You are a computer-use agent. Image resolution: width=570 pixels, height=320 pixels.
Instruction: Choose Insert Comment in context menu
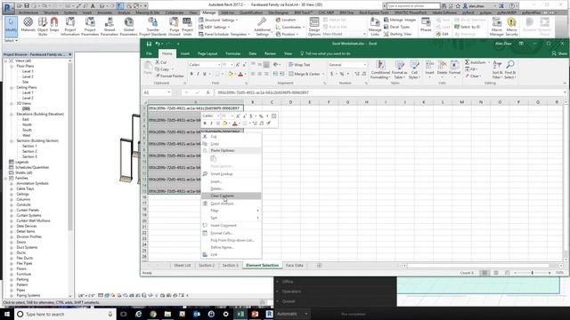[x=232, y=225]
